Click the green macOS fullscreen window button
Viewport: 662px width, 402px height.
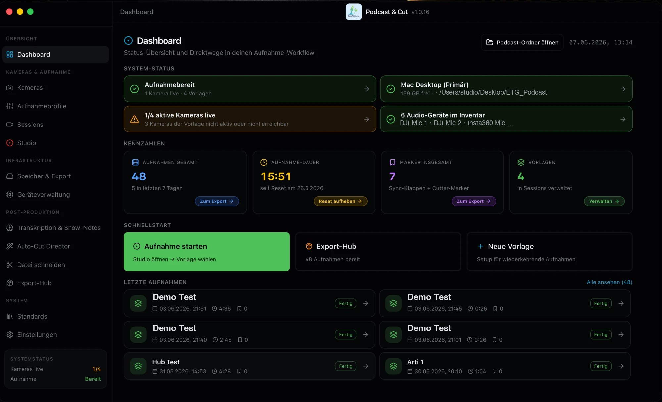click(x=30, y=12)
